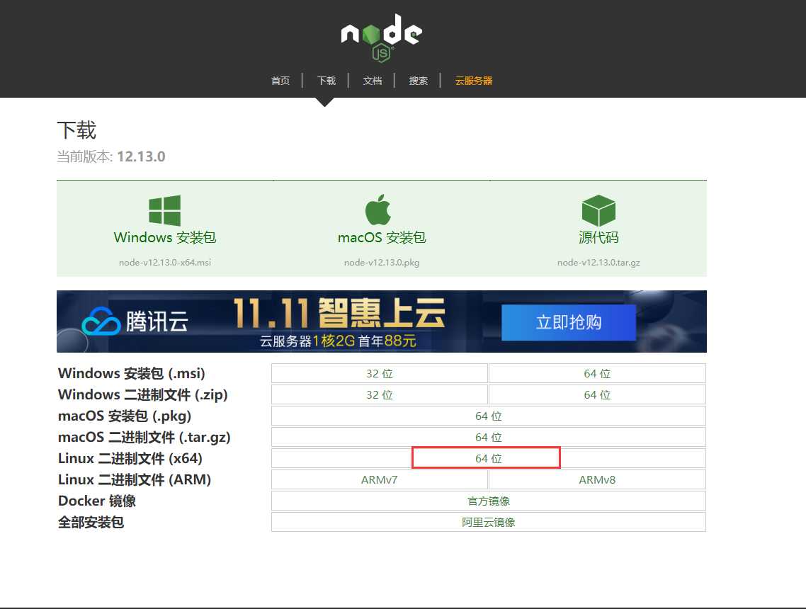Image resolution: width=806 pixels, height=609 pixels.
Task: Download the Linux ARMv7 binary
Action: point(380,479)
